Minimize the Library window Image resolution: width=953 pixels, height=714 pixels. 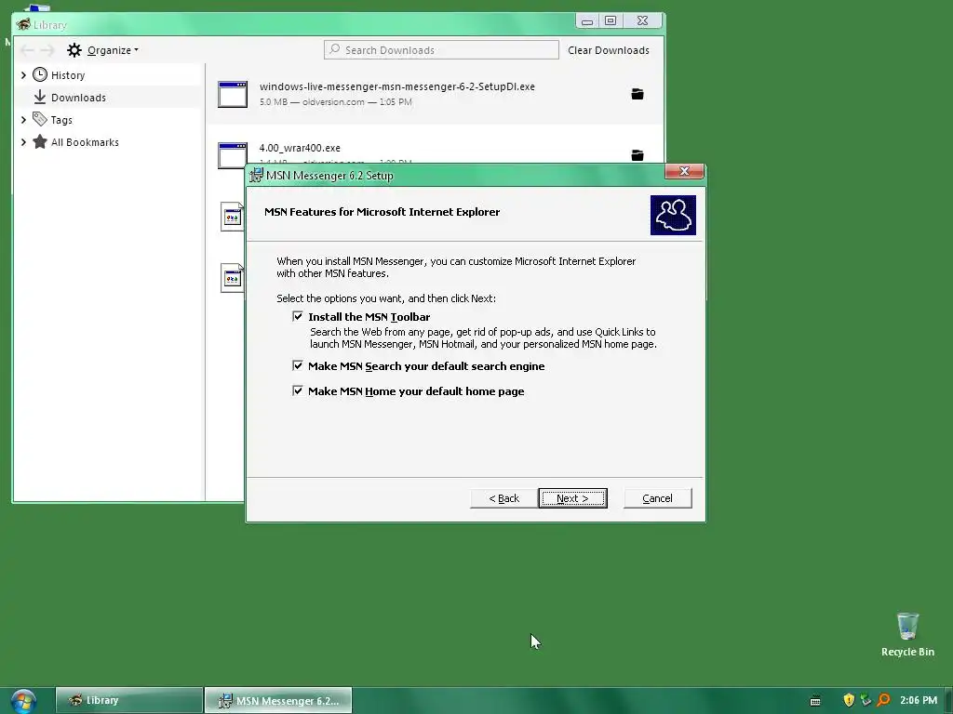click(586, 20)
